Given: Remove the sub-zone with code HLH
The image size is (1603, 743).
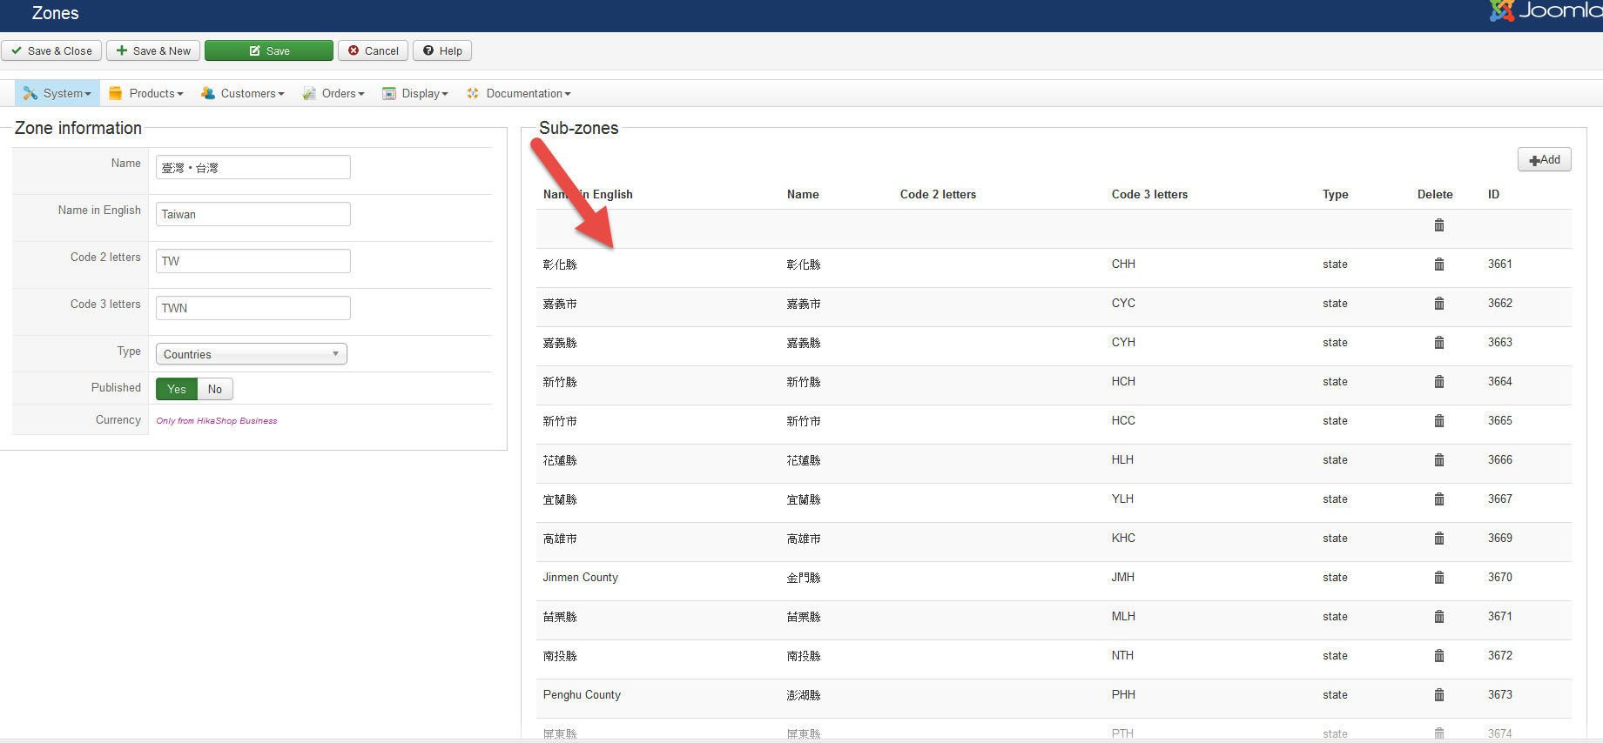Looking at the screenshot, I should [1438, 460].
